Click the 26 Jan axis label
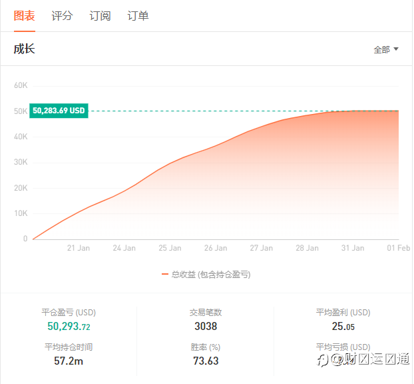Image resolution: width=414 pixels, height=384 pixels. point(216,248)
